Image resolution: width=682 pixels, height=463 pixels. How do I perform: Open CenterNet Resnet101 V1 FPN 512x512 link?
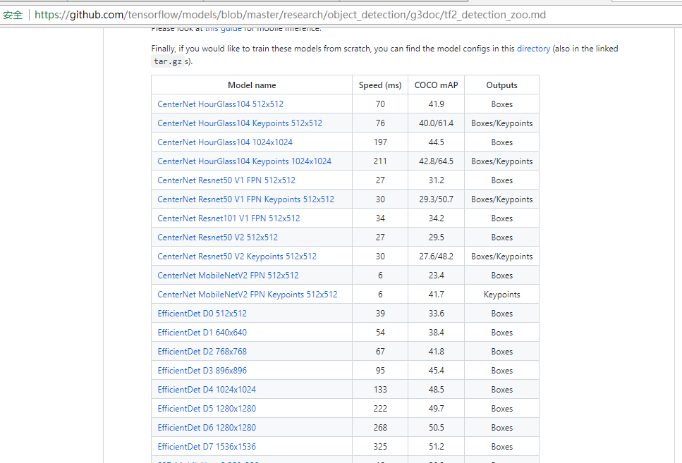[229, 218]
